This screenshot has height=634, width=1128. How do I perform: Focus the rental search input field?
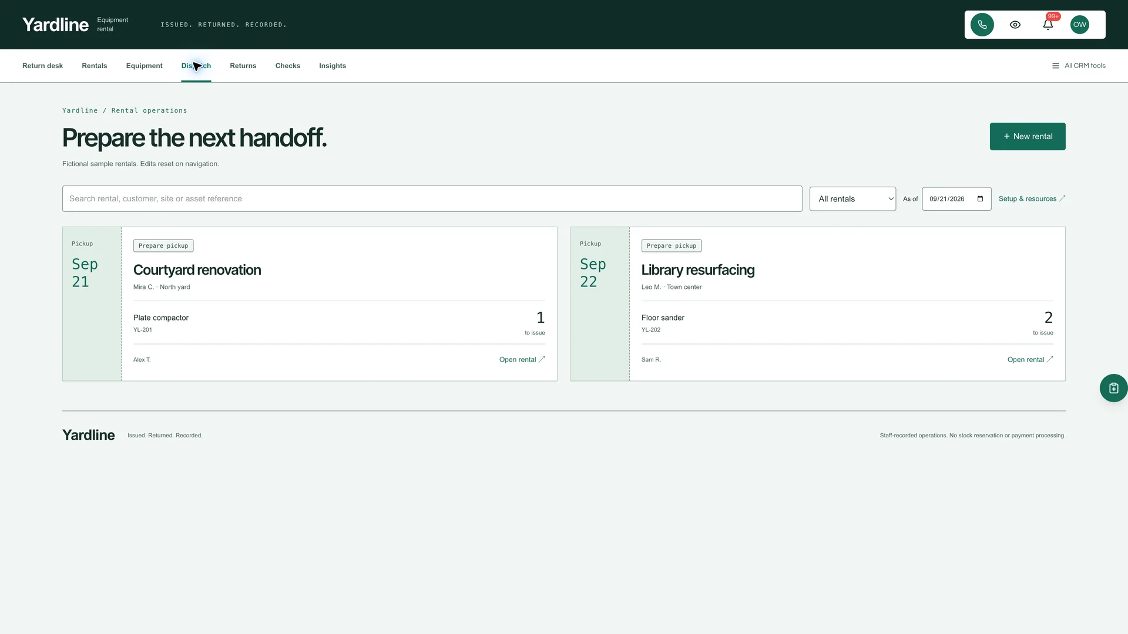pos(432,199)
